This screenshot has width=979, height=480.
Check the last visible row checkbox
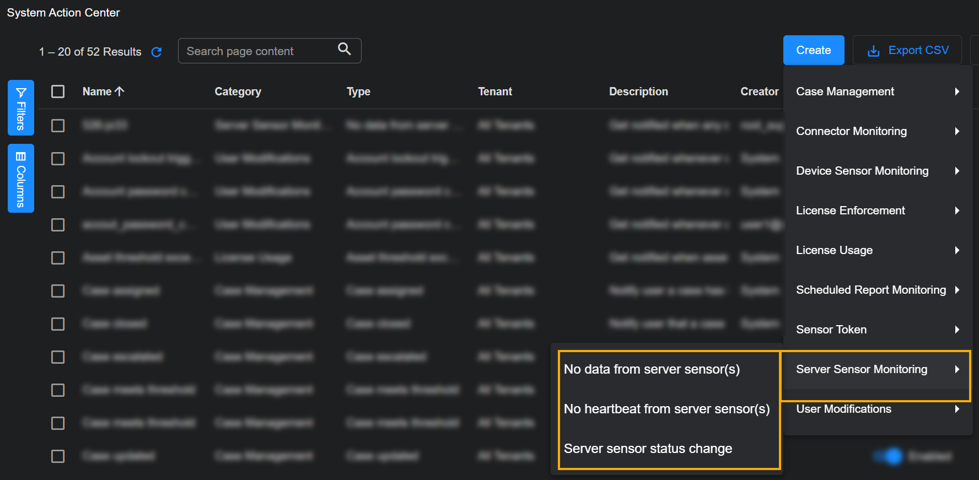click(x=58, y=456)
